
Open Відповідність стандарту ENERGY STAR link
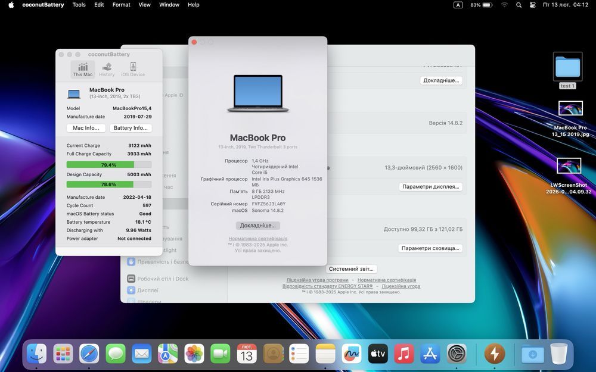click(327, 286)
